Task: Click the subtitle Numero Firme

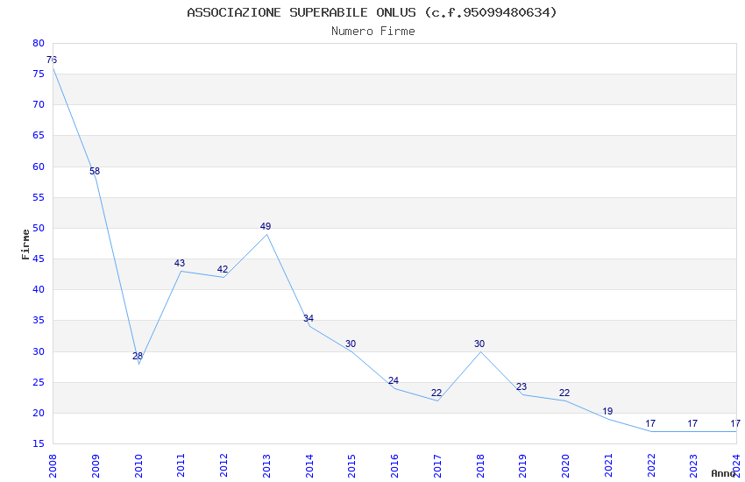Action: [x=373, y=32]
